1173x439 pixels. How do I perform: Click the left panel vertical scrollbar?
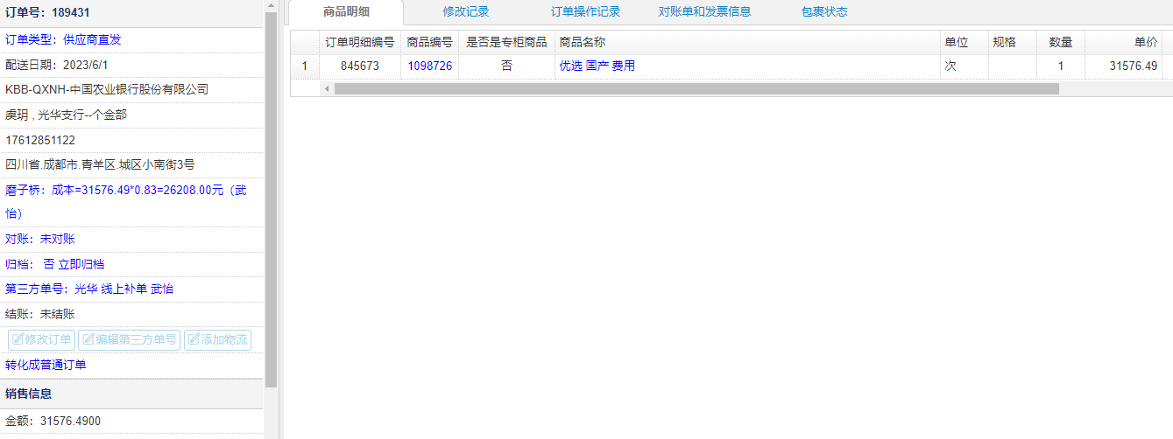point(271,201)
